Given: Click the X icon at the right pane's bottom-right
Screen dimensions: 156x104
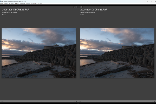Looking at the screenshot, I should click(155, 101).
